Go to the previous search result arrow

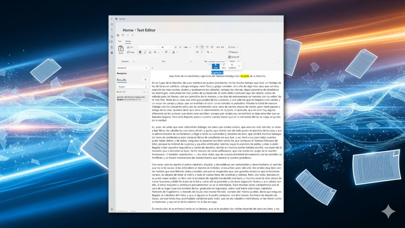coord(144,92)
